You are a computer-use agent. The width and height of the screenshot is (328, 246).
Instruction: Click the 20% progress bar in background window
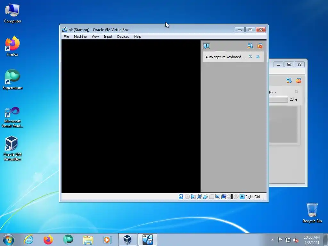coord(279,99)
